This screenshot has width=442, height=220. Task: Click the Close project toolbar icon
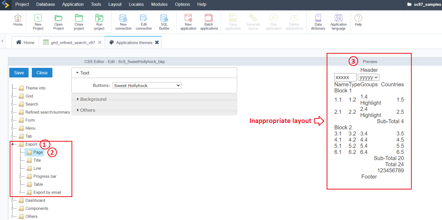point(79,22)
